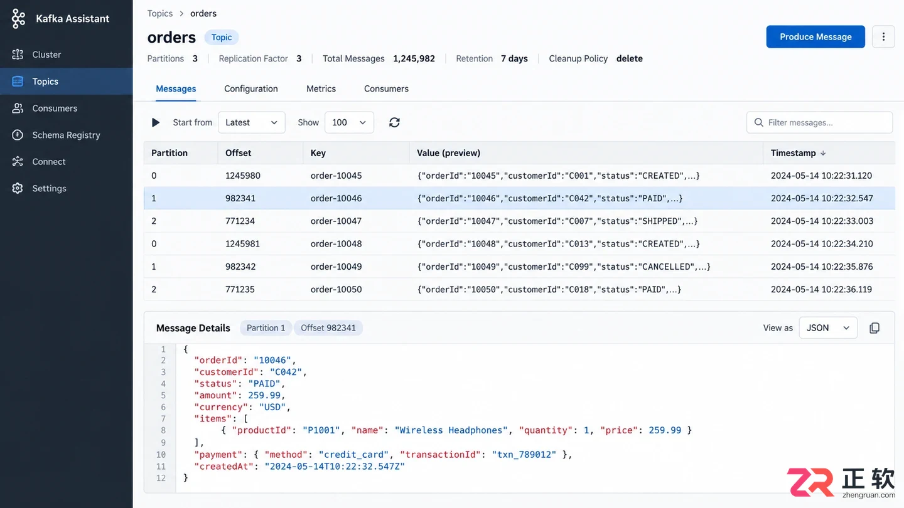The width and height of the screenshot is (904, 508).
Task: Click the Produce Message button
Action: (815, 37)
